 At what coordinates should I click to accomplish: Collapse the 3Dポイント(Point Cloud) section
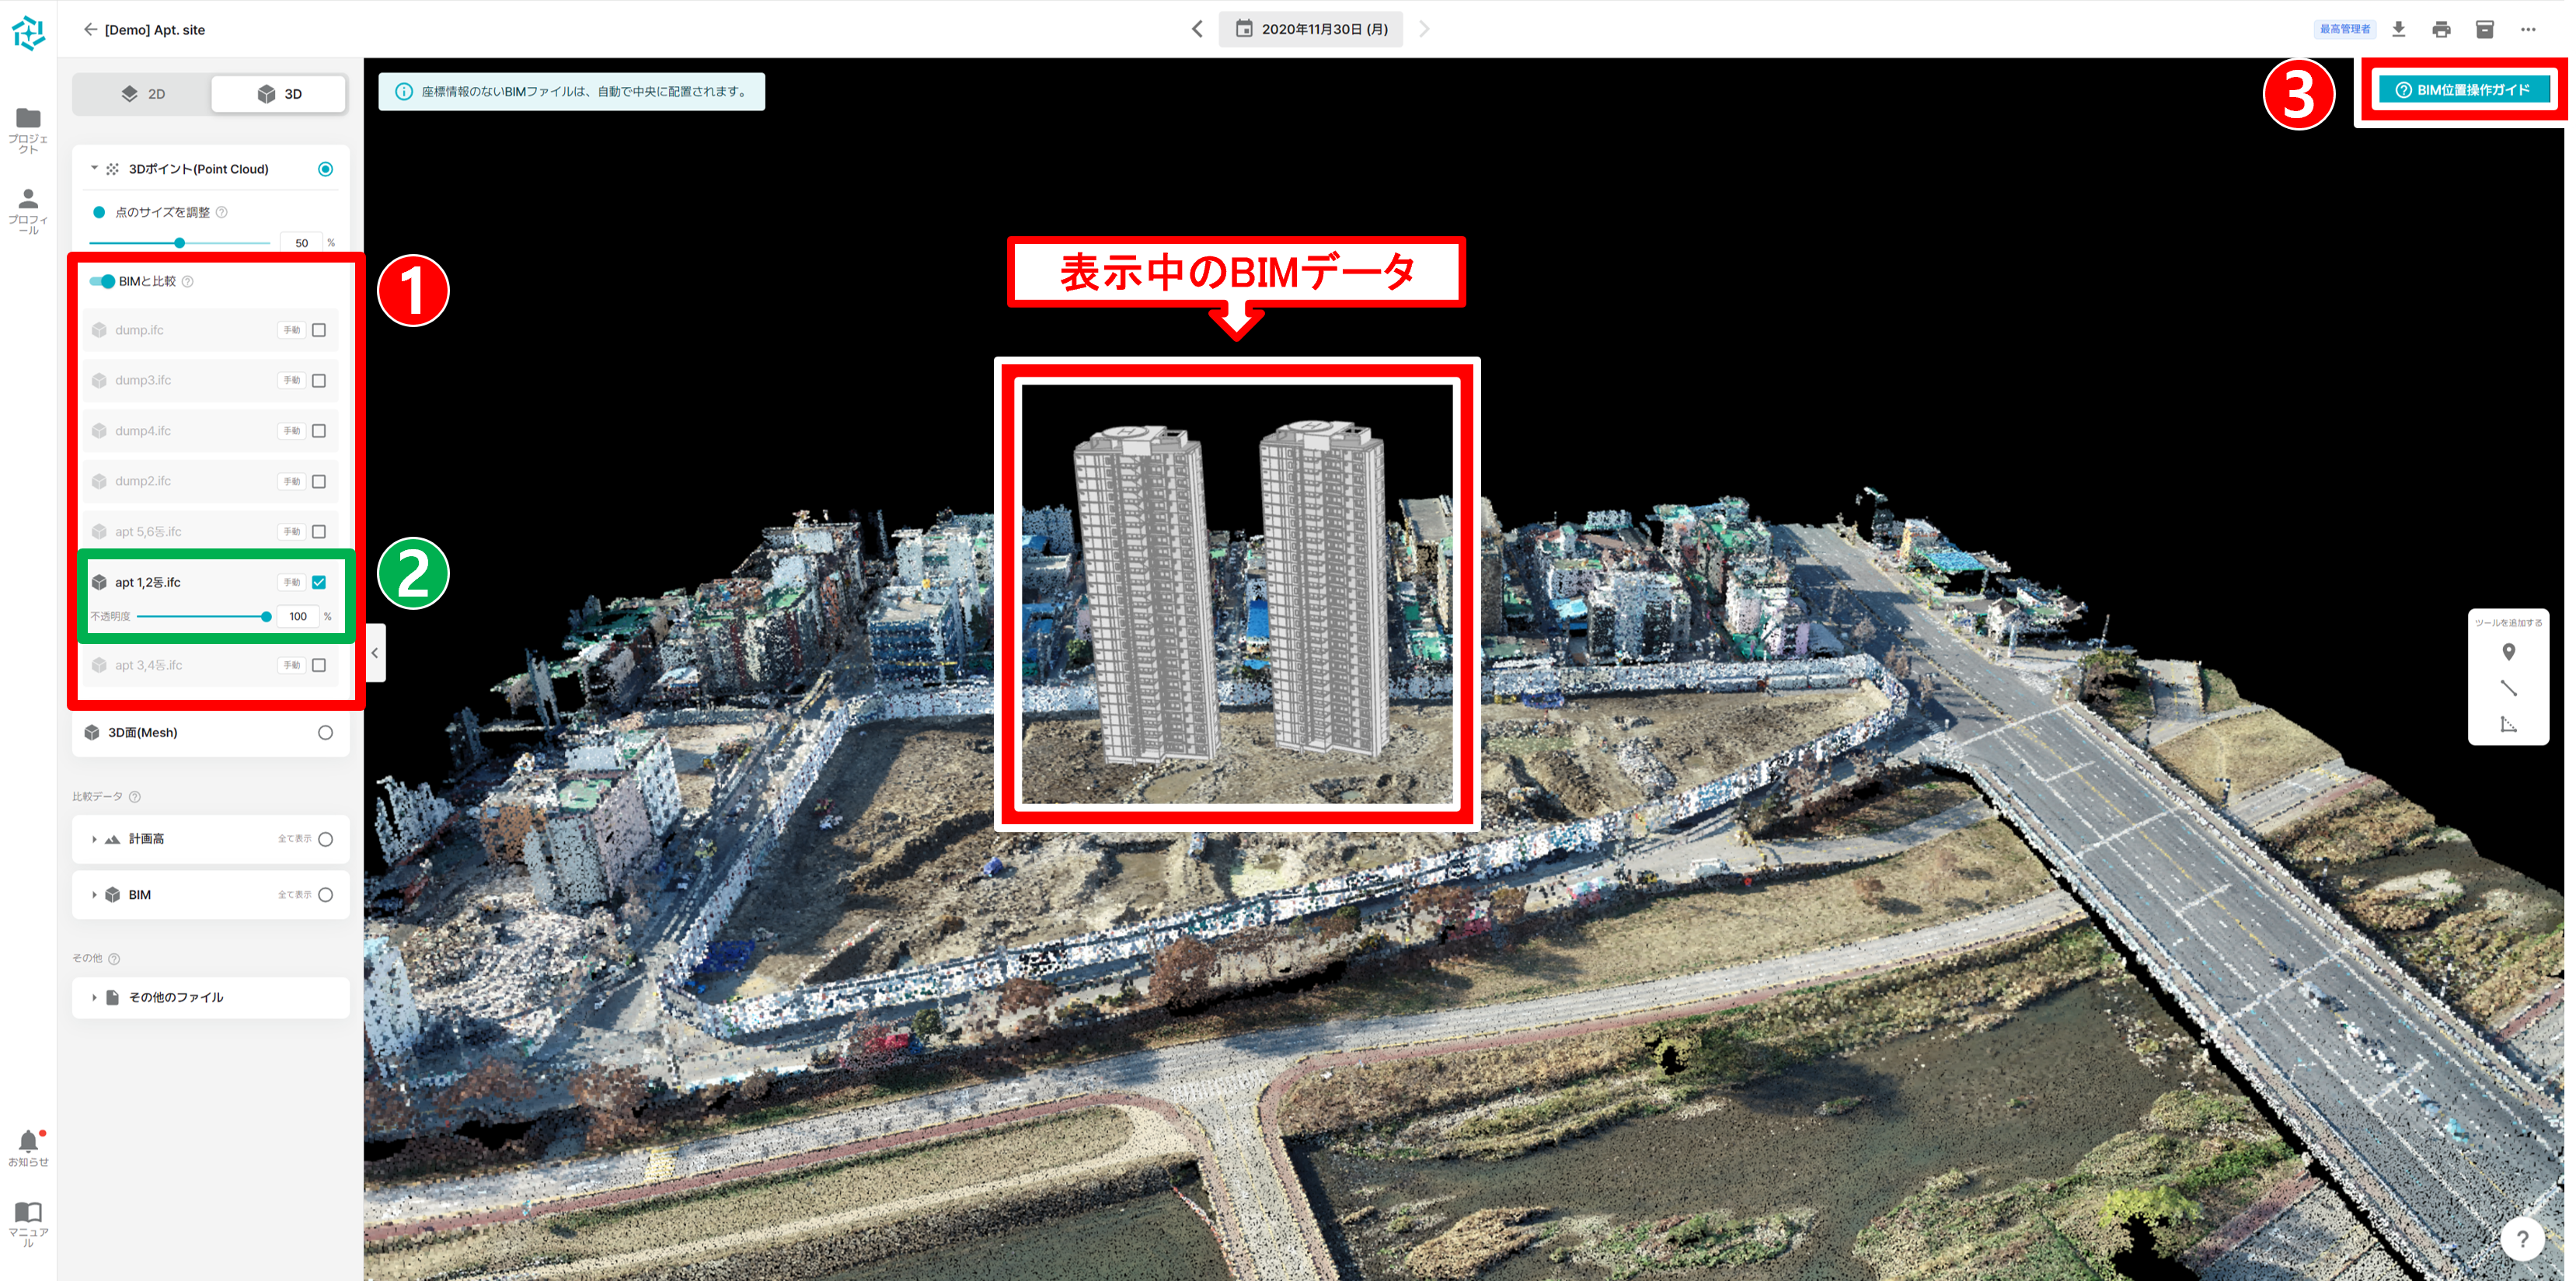[x=94, y=169]
